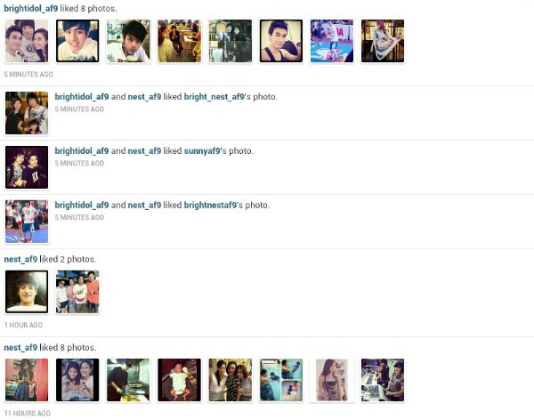Open brightidol_af9 profile link in first row
The height and width of the screenshot is (420, 534).
31,9
